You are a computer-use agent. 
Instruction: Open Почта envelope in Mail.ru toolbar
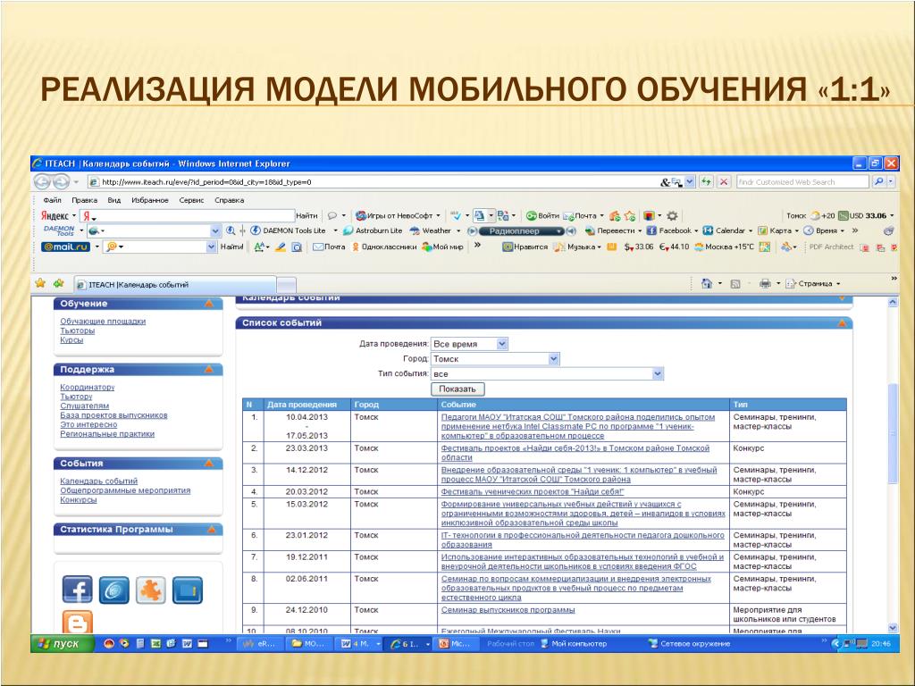(329, 247)
